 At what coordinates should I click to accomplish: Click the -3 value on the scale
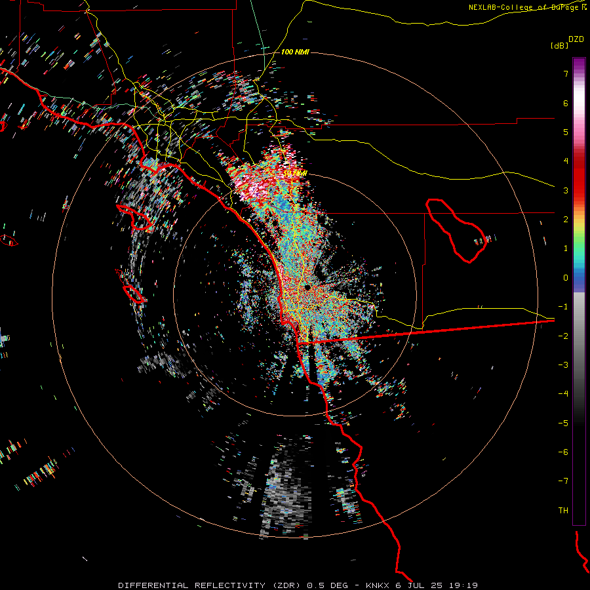(x=563, y=365)
